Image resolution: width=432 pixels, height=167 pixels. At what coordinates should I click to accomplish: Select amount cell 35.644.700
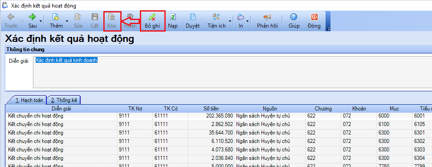(211, 133)
